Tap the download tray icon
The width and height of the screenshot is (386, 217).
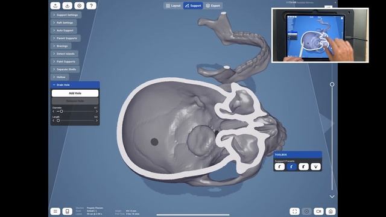67,5
